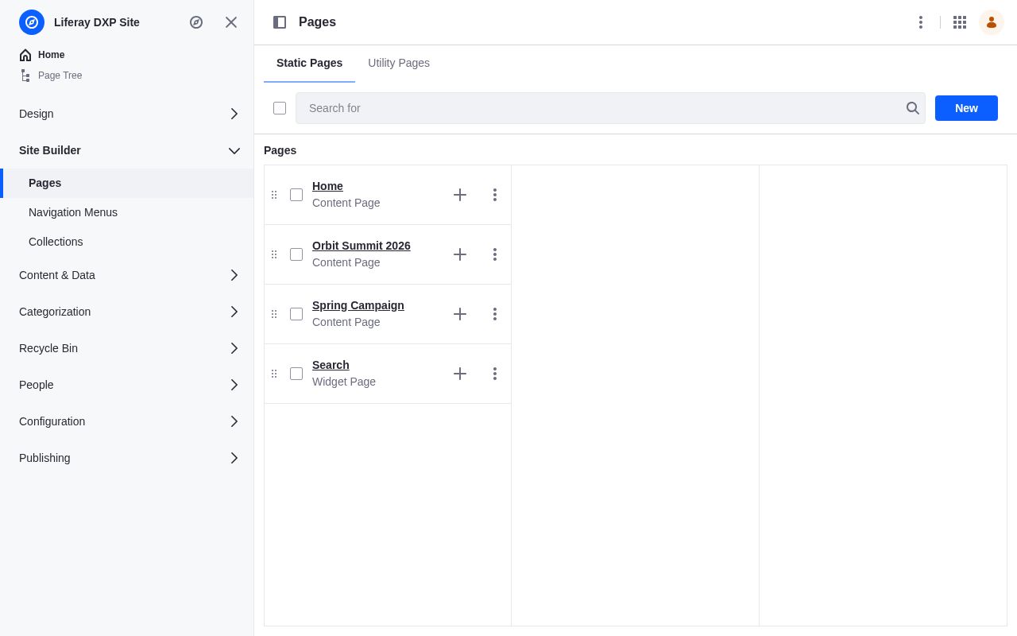Screen dimensions: 1017x636
Task: Click the search magnifier icon
Action: 913,108
